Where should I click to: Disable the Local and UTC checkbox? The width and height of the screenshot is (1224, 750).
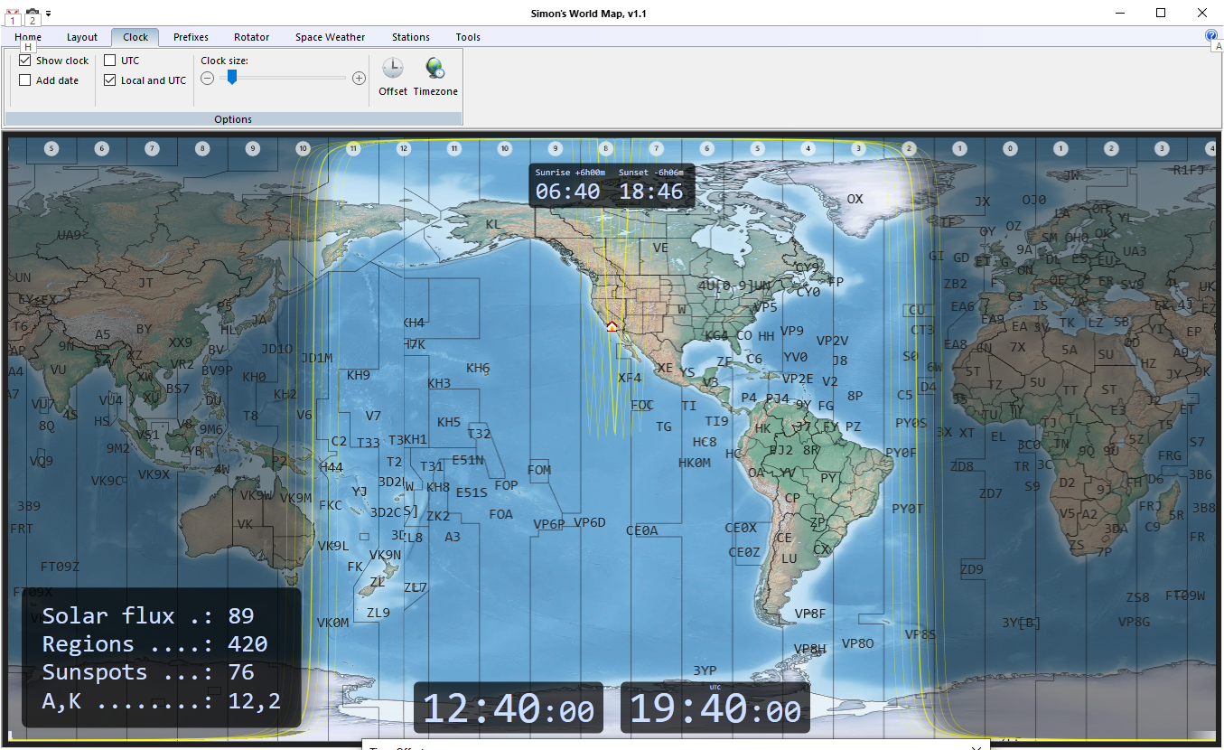(x=110, y=80)
